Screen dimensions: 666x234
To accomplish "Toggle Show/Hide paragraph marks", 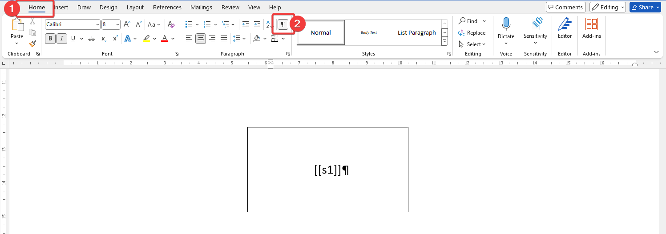I will 283,24.
